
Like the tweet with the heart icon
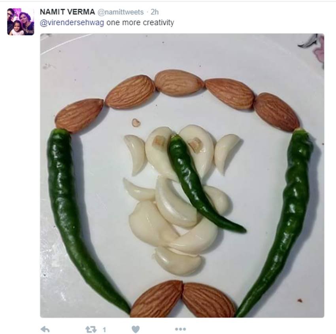pyautogui.click(x=135, y=329)
